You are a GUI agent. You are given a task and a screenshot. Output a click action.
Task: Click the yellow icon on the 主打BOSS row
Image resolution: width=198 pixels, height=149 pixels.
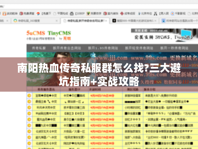(x=29, y=143)
